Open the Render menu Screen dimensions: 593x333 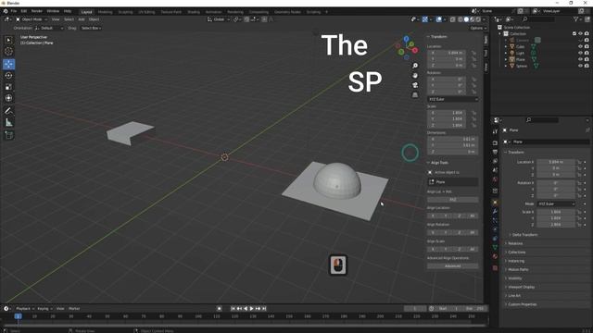[37, 11]
